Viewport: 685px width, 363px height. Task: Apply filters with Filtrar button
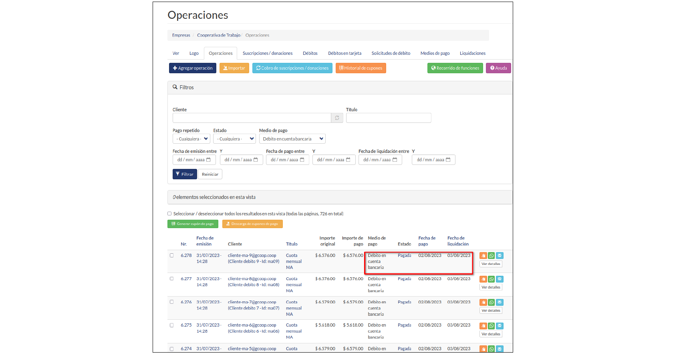[x=185, y=174]
